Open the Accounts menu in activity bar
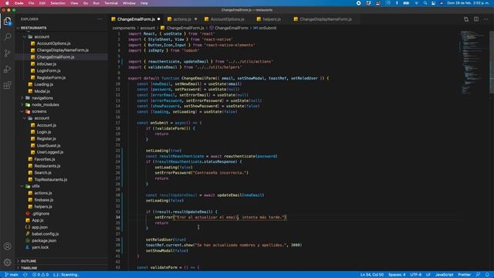 [7, 246]
